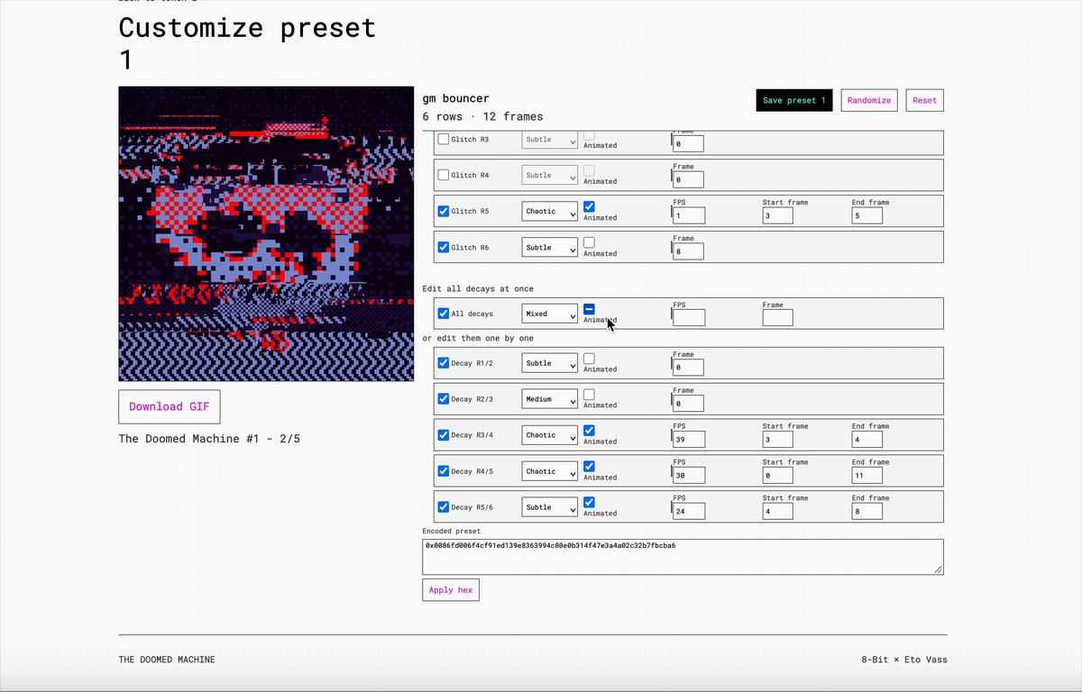This screenshot has height=692, width=1082.
Task: Click the Decay R5/6 End frame field
Action: (x=867, y=511)
